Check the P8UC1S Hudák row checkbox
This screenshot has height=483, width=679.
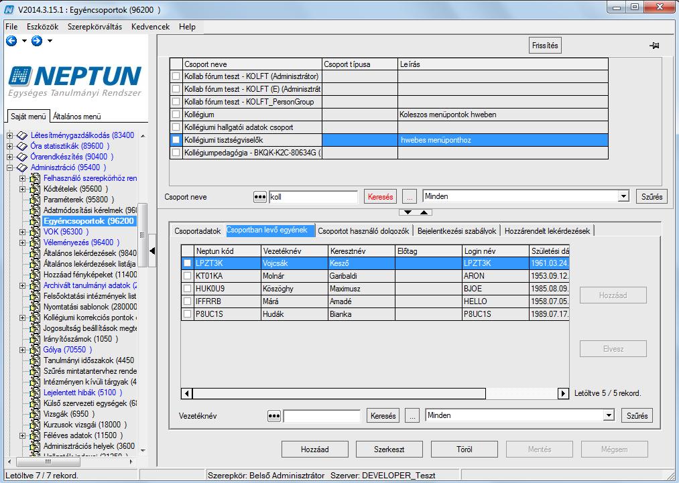pos(187,314)
